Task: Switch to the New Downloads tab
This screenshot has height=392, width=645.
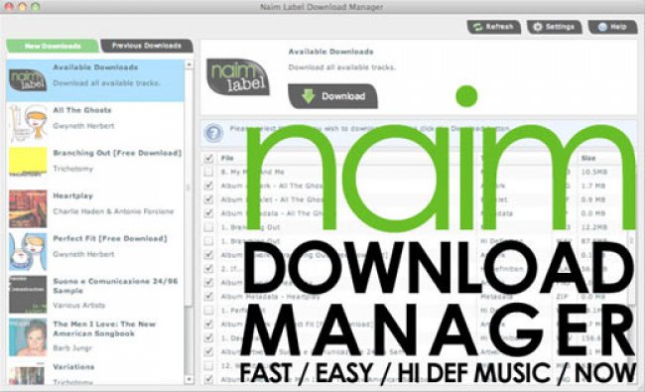Action: (x=53, y=46)
